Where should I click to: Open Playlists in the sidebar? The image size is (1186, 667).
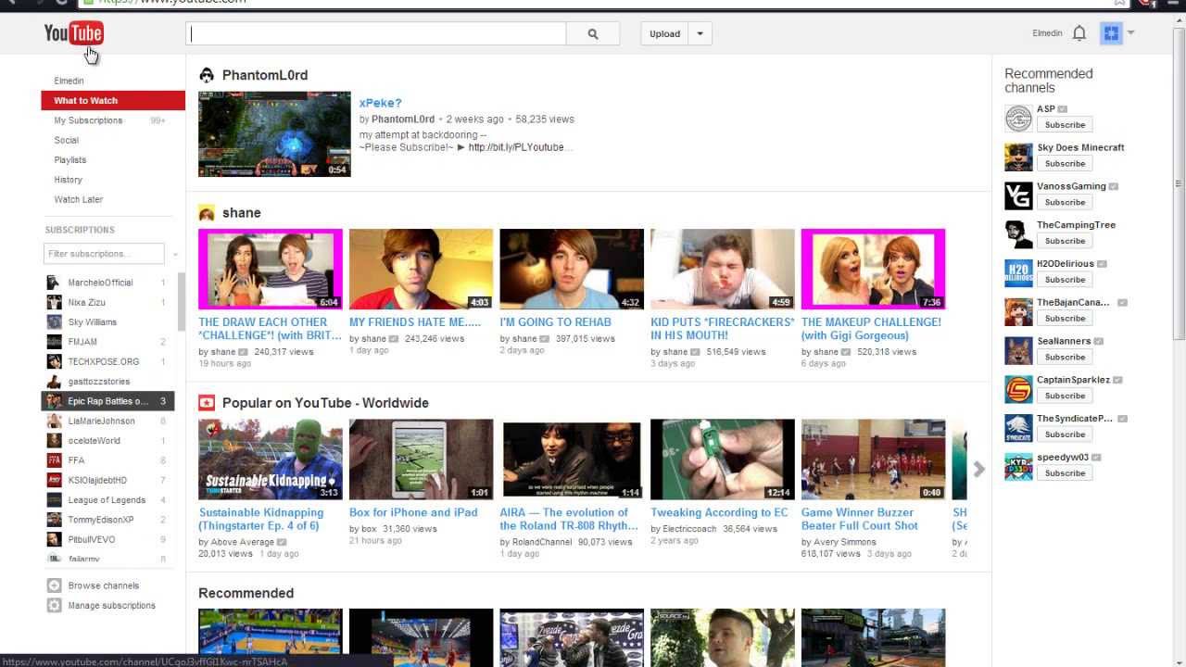coord(69,159)
